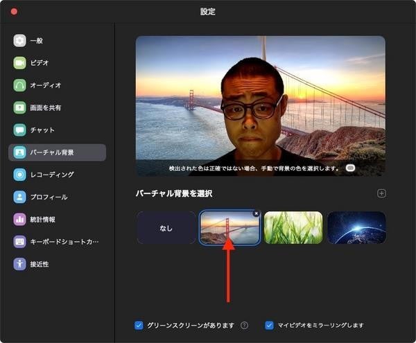Select Golden Gate Bridge background thumbnail

click(x=229, y=228)
